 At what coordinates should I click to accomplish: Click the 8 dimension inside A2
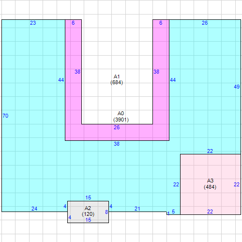click(x=106, y=212)
